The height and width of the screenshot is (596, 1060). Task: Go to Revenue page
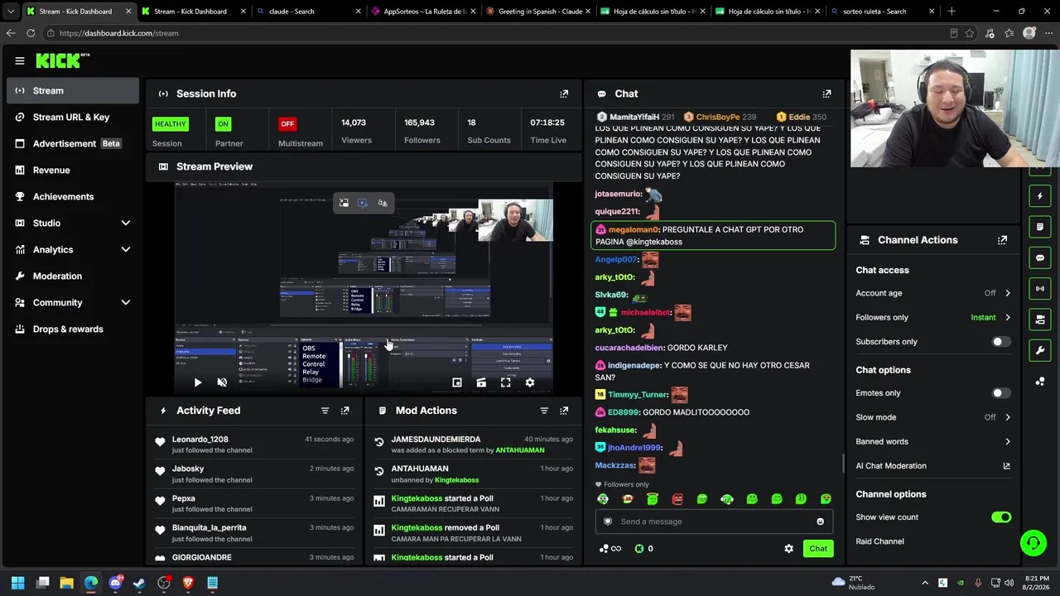click(x=73, y=170)
